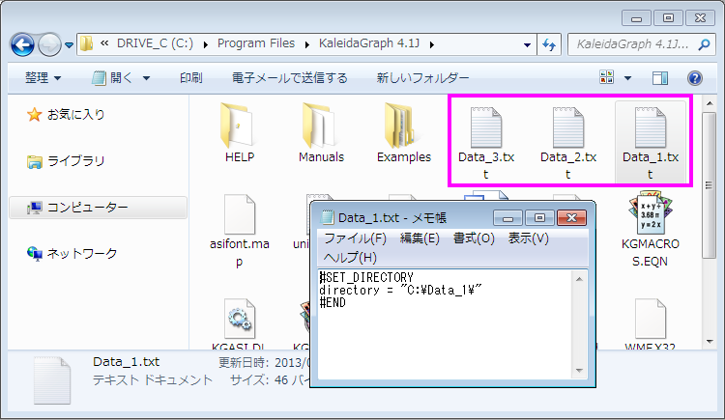Open Notepad 編集(E) menu
This screenshot has height=420, width=725.
click(x=420, y=238)
